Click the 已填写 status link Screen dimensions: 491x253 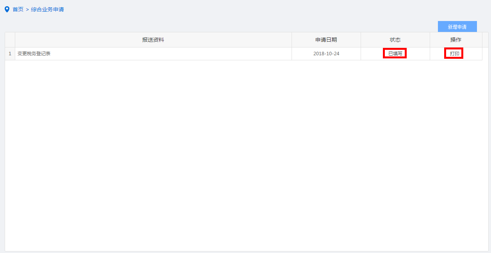(x=395, y=54)
